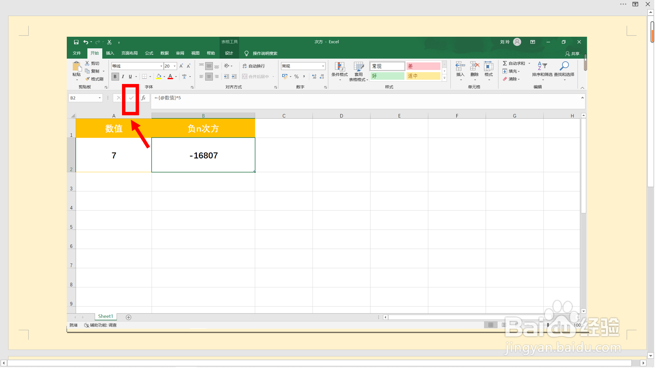Click the Share button

(x=572, y=54)
